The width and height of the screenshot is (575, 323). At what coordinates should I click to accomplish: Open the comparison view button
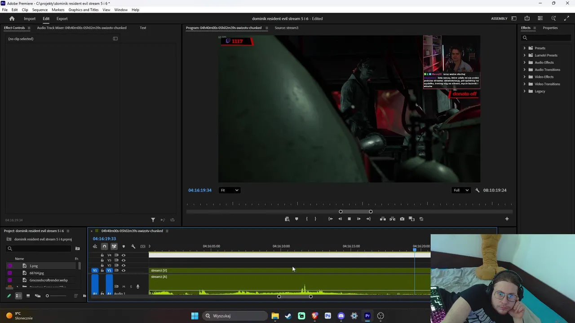411,219
